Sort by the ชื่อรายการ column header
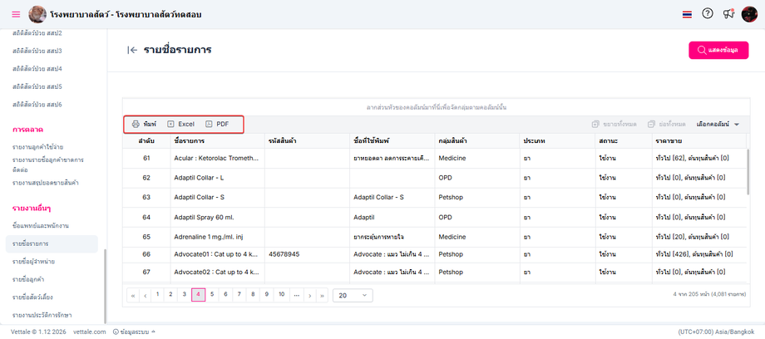The width and height of the screenshot is (765, 339). (190, 141)
